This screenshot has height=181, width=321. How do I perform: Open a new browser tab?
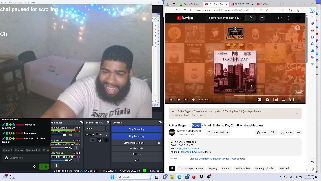pyautogui.click(x=284, y=4)
